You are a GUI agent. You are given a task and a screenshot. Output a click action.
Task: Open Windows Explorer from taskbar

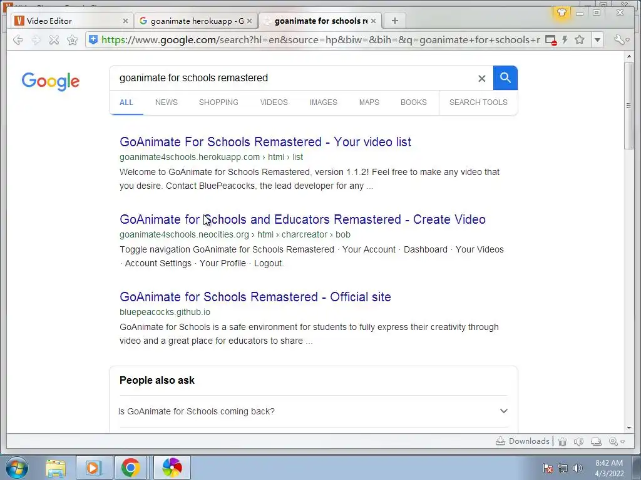coord(56,468)
